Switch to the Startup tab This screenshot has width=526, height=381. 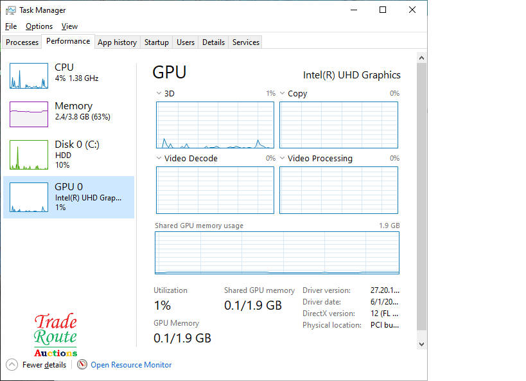(x=157, y=42)
